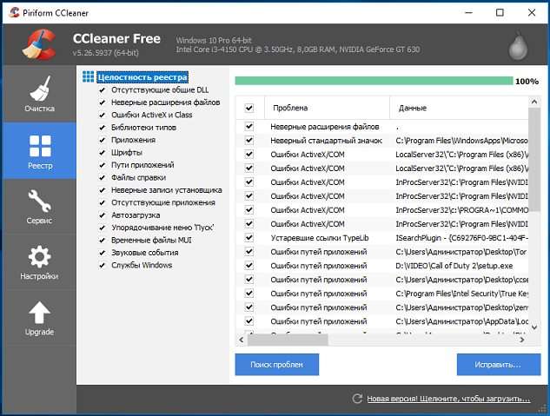Uncheck the Неверный стандартный значок result row
550x416 pixels.
(249, 141)
